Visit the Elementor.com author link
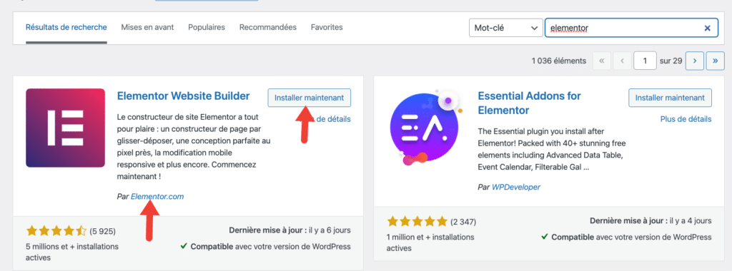Image resolution: width=732 pixels, height=271 pixels. point(157,197)
